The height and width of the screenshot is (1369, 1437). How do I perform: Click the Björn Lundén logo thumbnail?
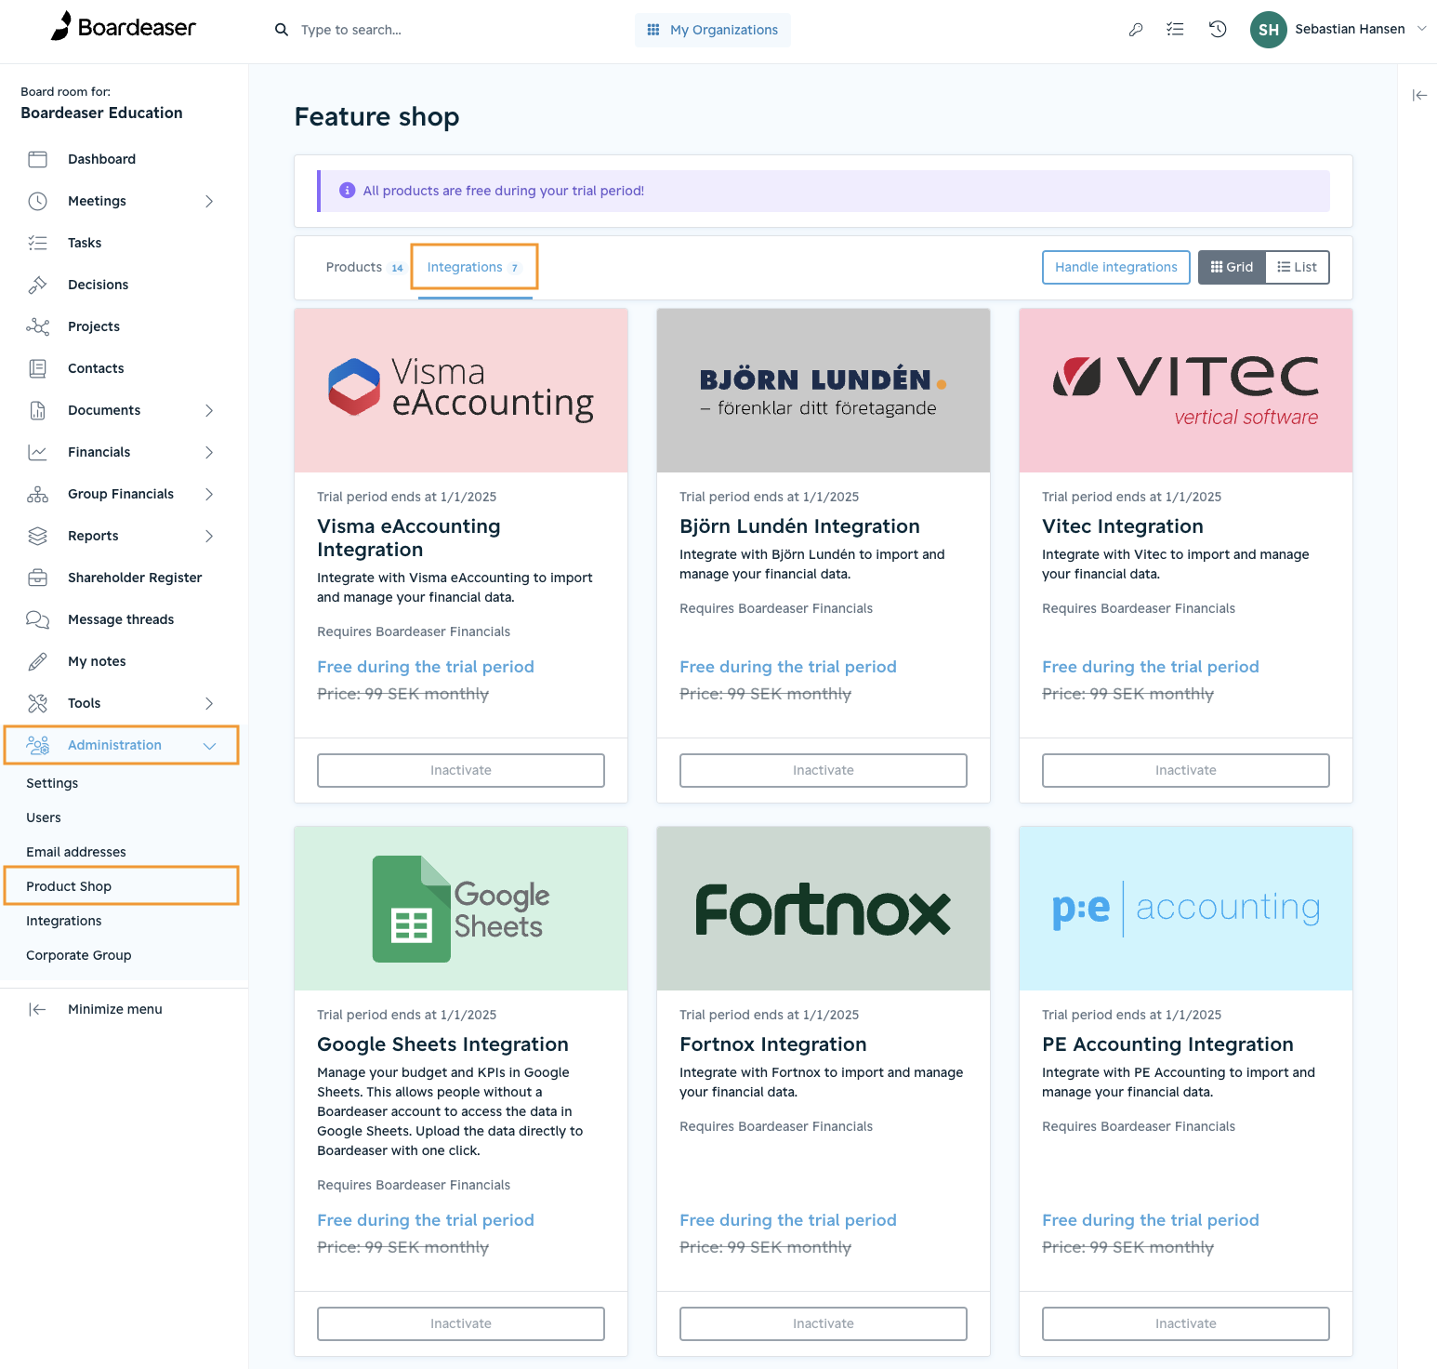pyautogui.click(x=824, y=391)
